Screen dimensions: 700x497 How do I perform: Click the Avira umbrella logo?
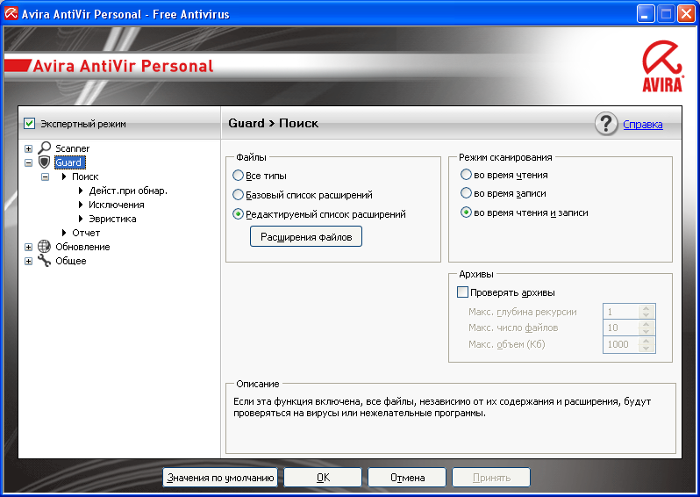[x=662, y=66]
